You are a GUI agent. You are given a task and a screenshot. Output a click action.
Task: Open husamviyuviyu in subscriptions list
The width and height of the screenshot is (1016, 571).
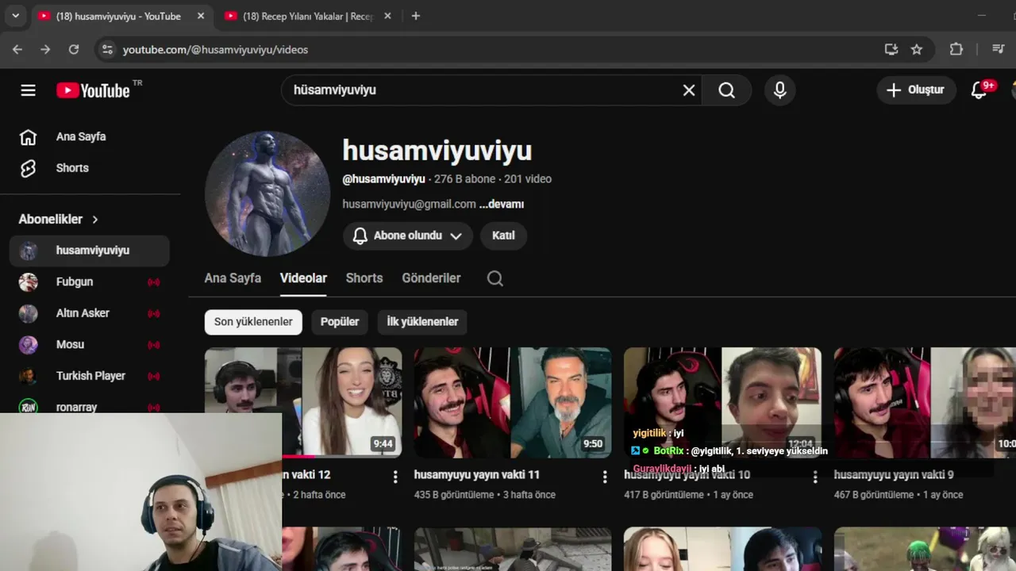90,251
